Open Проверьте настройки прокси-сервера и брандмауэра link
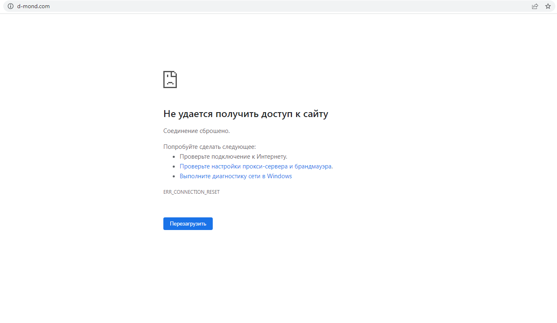Image resolution: width=557 pixels, height=323 pixels. pos(256,166)
